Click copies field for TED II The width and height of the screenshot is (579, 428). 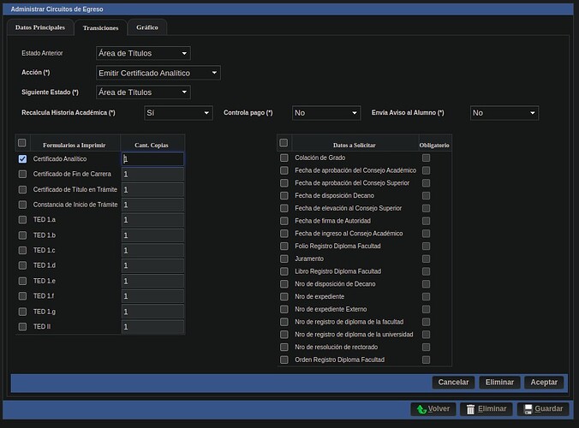click(152, 326)
